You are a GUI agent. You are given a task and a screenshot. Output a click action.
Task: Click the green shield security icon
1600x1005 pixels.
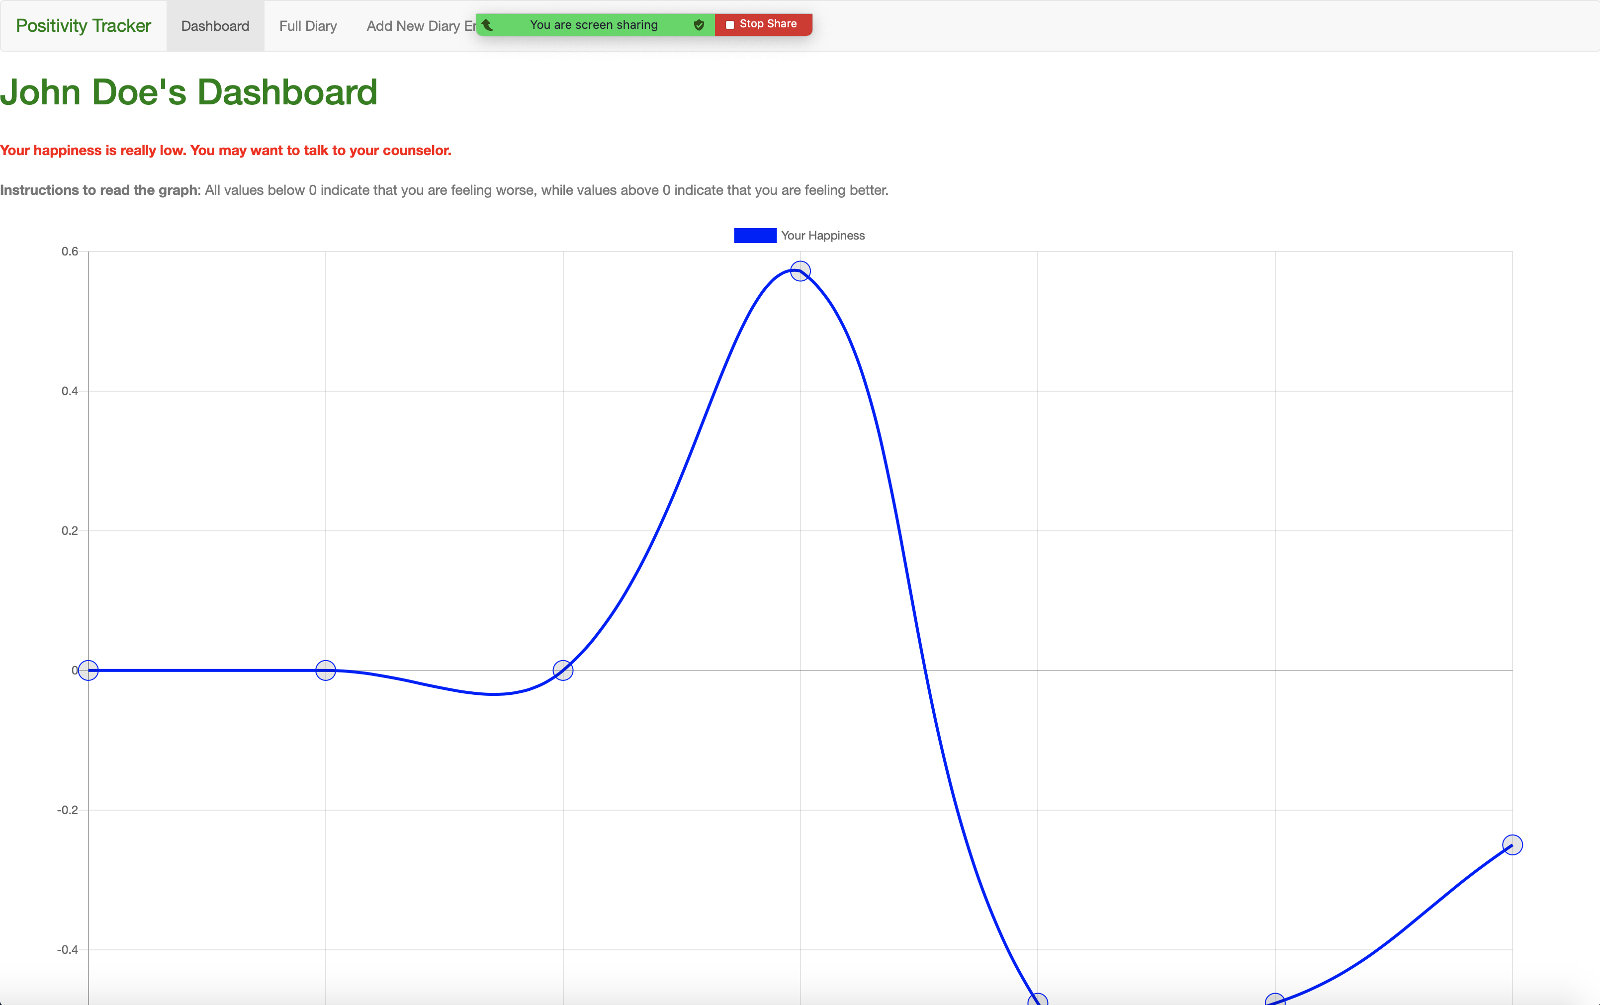point(699,24)
